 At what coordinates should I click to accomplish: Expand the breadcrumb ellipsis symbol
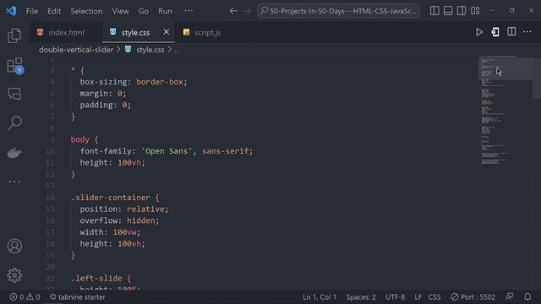[177, 50]
